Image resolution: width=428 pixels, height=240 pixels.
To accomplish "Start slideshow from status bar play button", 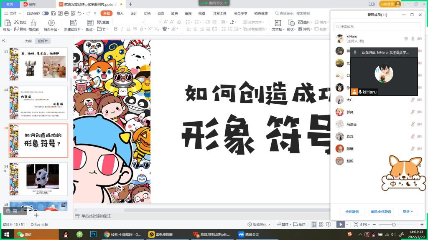I will (341, 225).
